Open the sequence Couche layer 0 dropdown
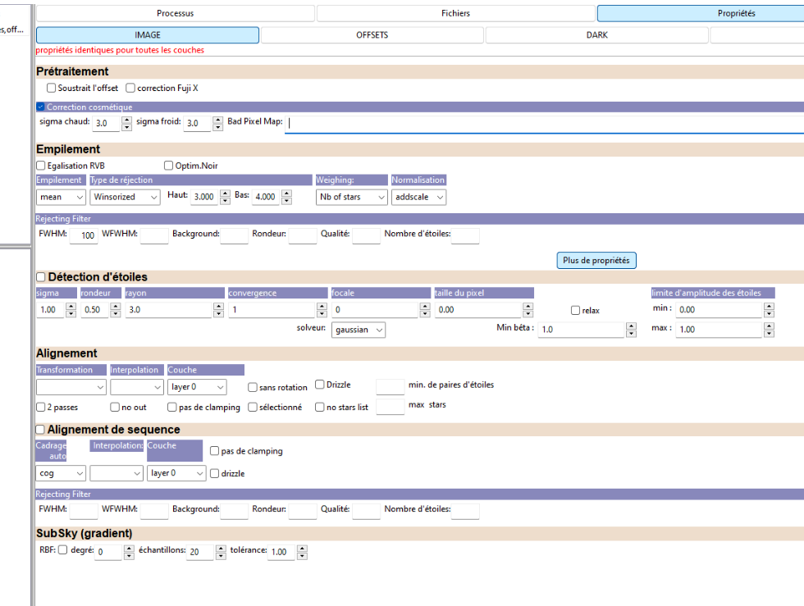 pos(176,473)
